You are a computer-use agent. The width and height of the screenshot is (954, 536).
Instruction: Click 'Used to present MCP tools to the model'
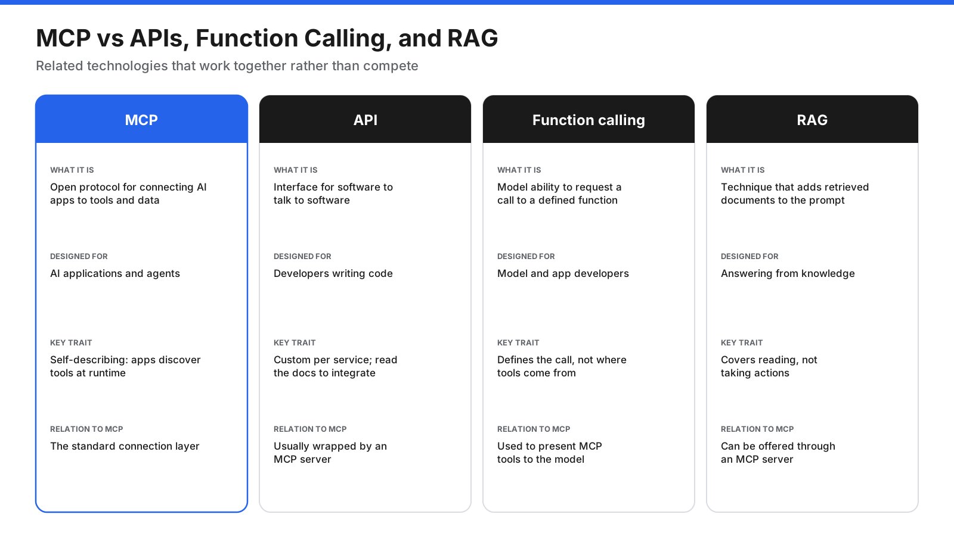[550, 453]
